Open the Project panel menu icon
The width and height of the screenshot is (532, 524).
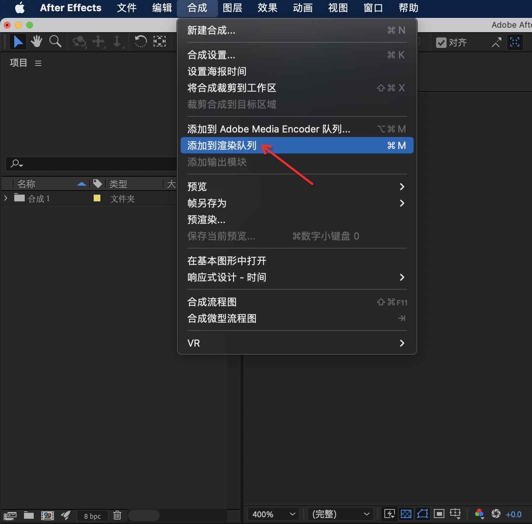38,63
